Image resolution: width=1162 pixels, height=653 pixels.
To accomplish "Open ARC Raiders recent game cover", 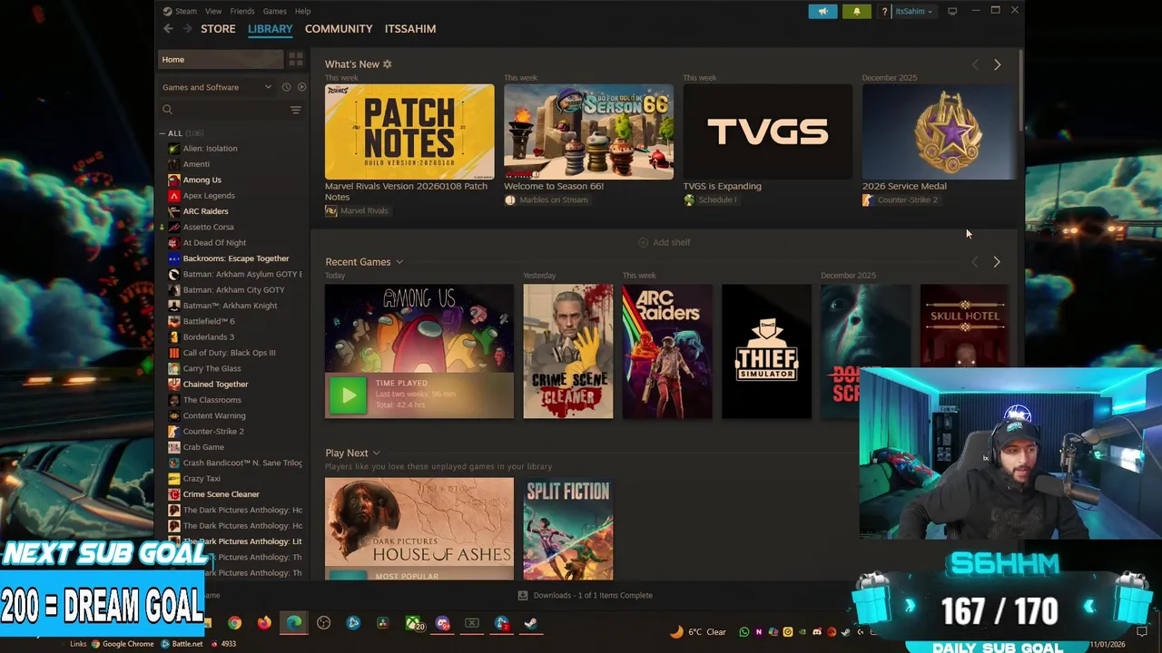I will [x=667, y=352].
